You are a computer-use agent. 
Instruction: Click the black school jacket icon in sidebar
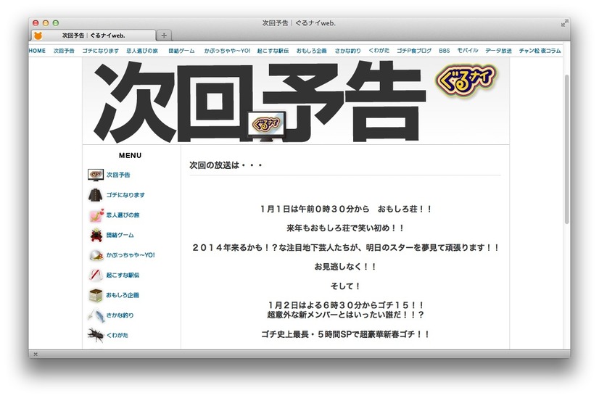coord(95,195)
